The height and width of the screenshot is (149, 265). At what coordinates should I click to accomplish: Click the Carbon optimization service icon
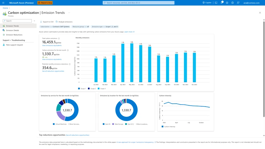point(4,14)
